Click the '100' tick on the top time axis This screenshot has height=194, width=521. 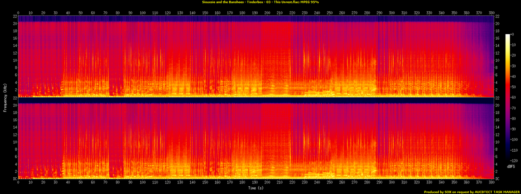coord(143,13)
